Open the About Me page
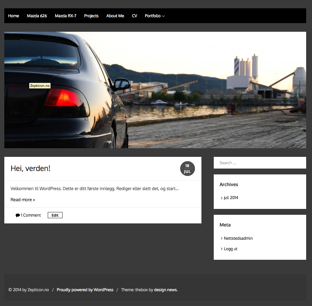The height and width of the screenshot is (306, 312). 115,16
